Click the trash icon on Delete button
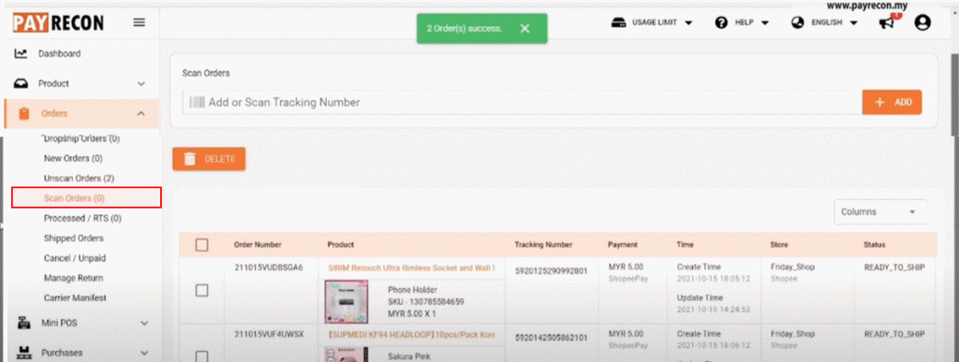The image size is (959, 362). (x=190, y=159)
